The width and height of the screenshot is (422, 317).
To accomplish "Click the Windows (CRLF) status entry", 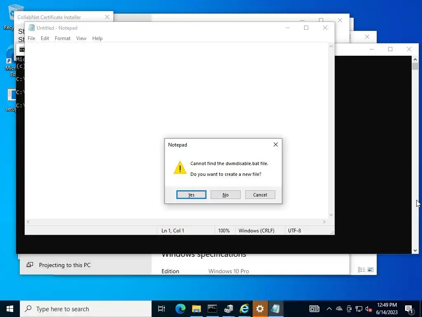I will tap(256, 230).
